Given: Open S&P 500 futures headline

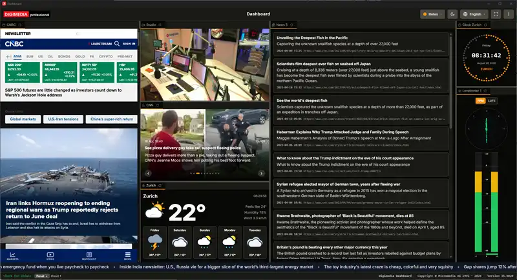Looking at the screenshot, I should 63,92.
